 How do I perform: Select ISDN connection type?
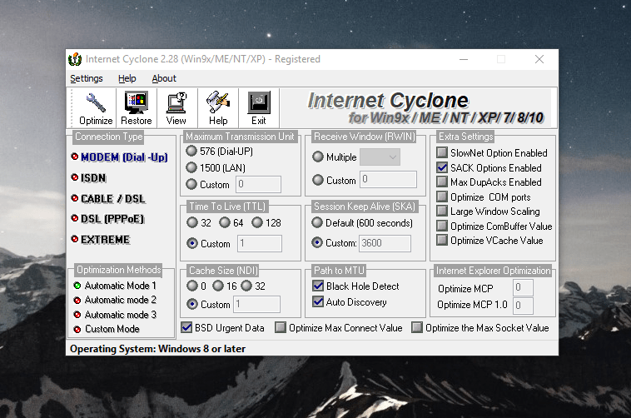pos(88,177)
